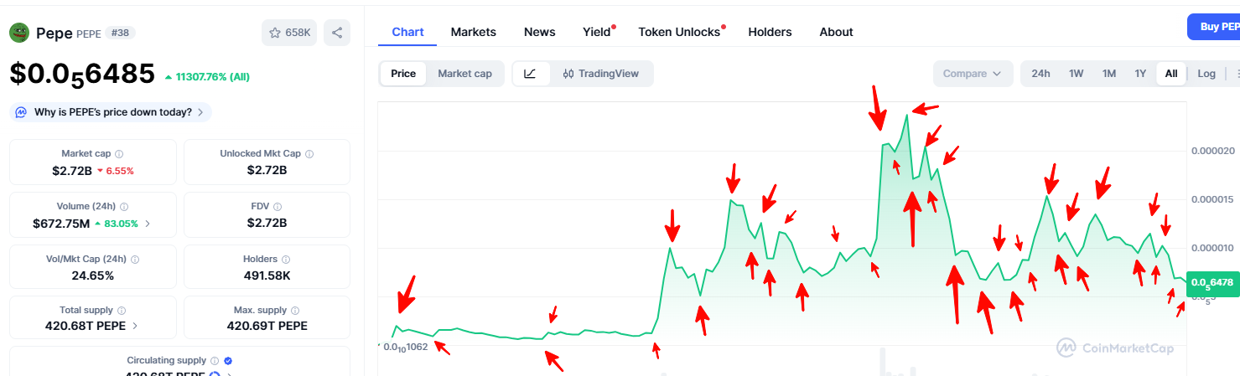Click the Pepe frog logo
1240x376 pixels.
pyautogui.click(x=19, y=33)
